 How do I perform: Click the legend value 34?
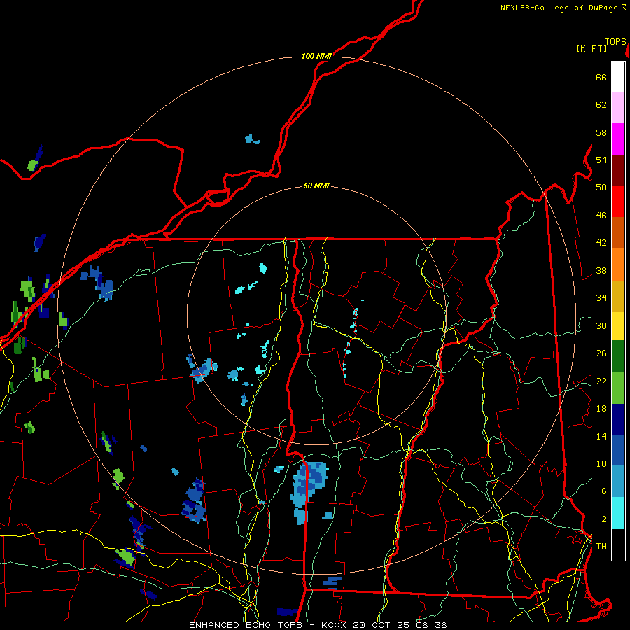tap(601, 298)
